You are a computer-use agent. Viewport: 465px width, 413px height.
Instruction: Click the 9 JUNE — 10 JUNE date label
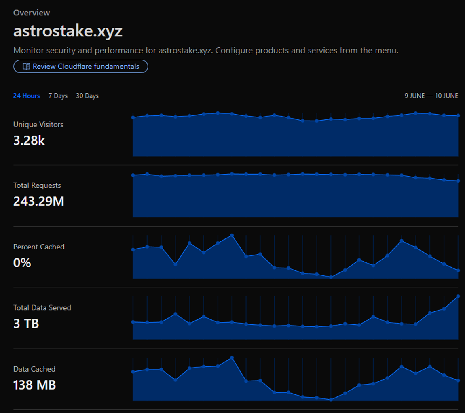tap(431, 96)
